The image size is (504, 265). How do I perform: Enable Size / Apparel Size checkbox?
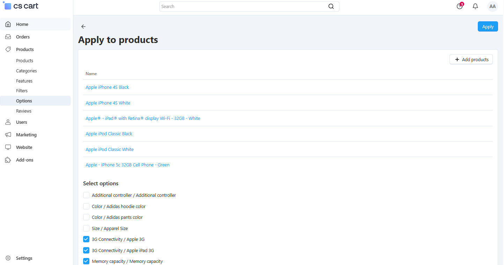[x=86, y=228]
